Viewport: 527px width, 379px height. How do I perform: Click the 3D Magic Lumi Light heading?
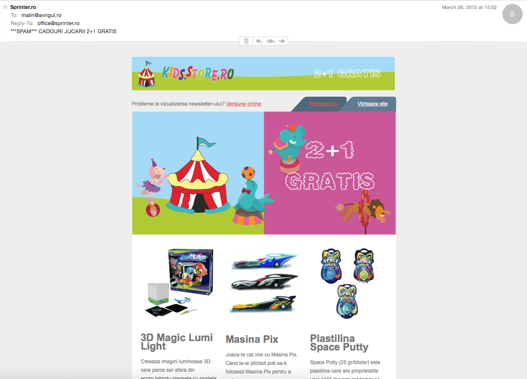point(177,342)
